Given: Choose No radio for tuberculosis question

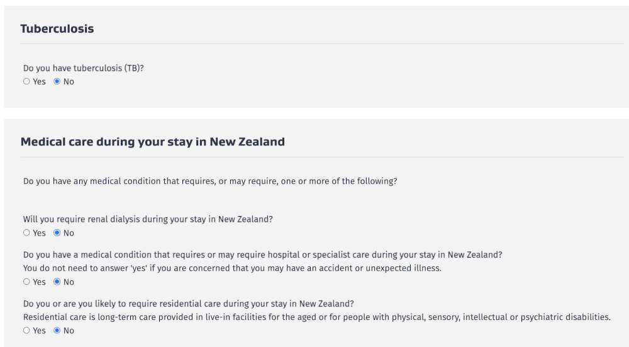Looking at the screenshot, I should tap(57, 82).
